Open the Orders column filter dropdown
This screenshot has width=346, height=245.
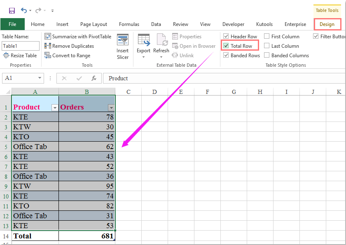point(110,107)
